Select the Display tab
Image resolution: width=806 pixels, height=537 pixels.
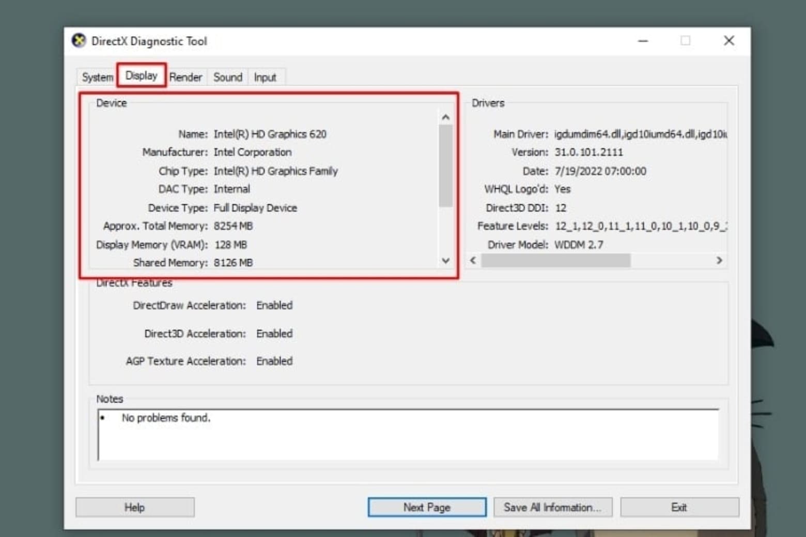(x=141, y=76)
